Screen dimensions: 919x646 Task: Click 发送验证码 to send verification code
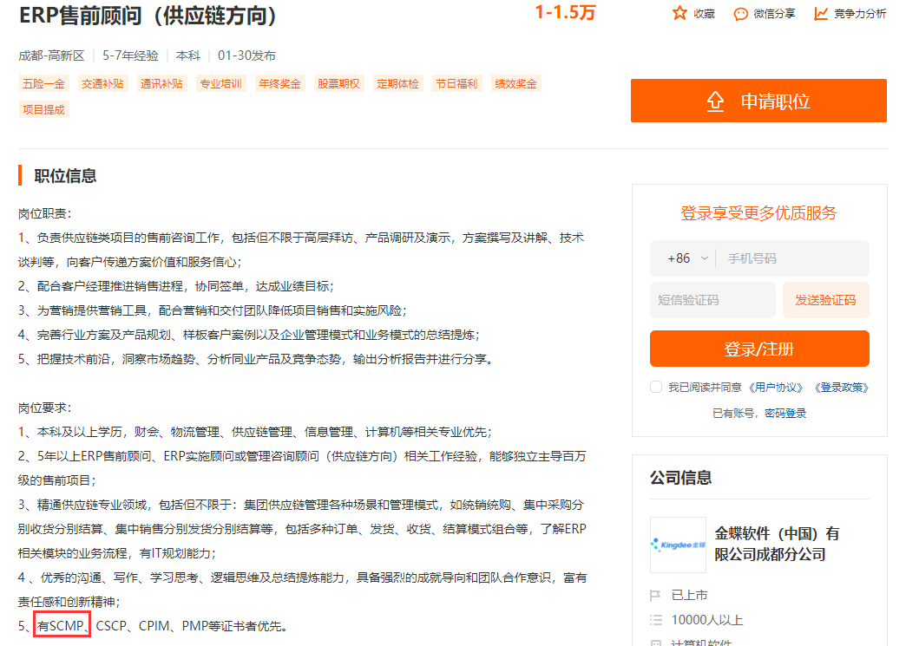[825, 300]
